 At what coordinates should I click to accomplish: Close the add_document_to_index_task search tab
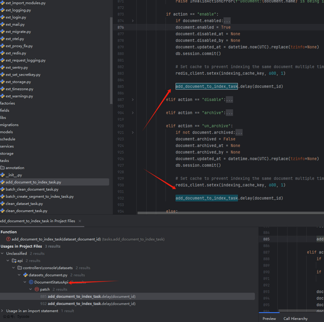80,221
